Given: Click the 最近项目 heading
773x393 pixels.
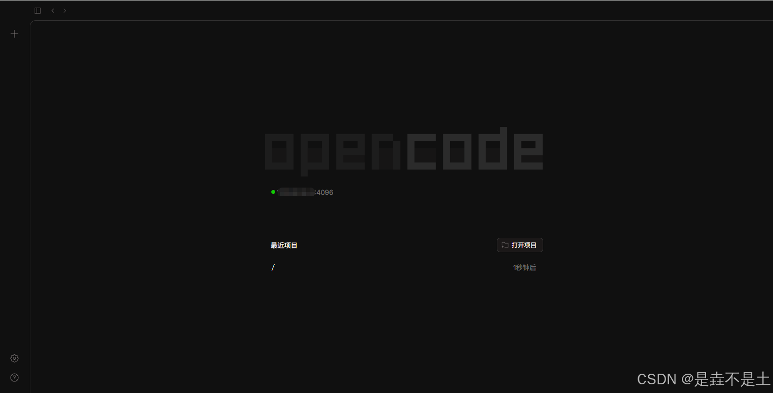Looking at the screenshot, I should click(284, 245).
